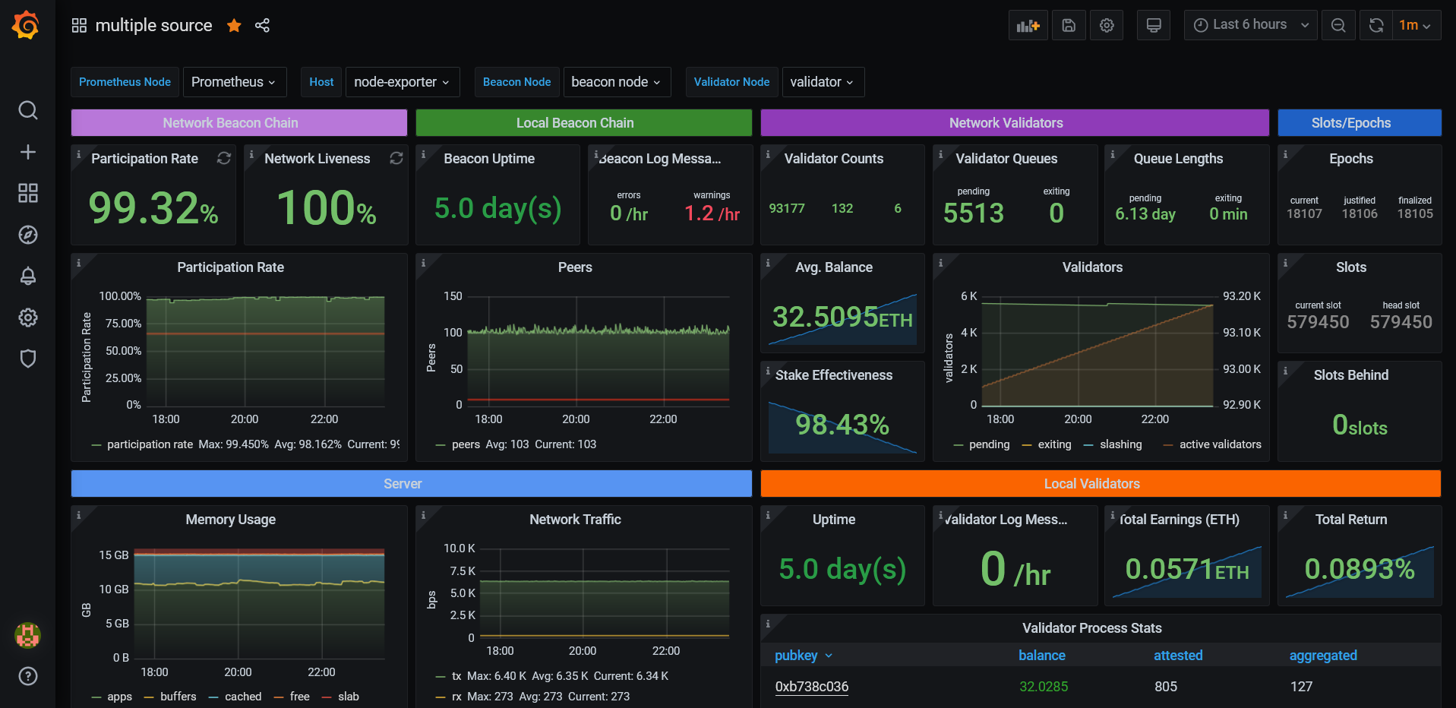Open Dashboards menu in sidebar
Viewport: 1456px width, 708px height.
pos(28,193)
